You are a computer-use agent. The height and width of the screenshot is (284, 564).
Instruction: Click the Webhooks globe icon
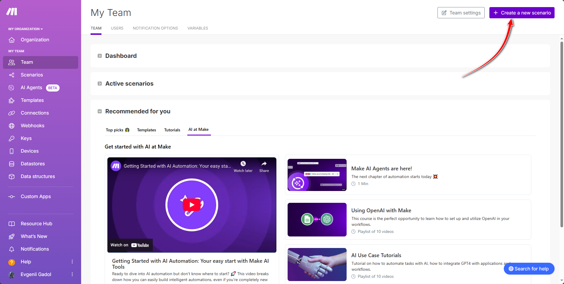[12, 126]
